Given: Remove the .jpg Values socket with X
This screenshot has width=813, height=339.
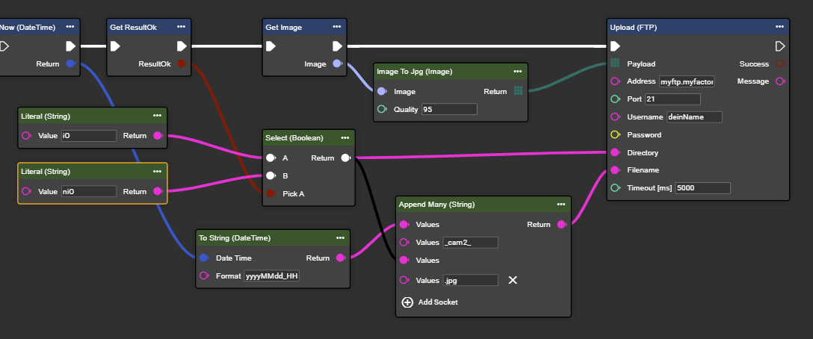Looking at the screenshot, I should click(513, 280).
